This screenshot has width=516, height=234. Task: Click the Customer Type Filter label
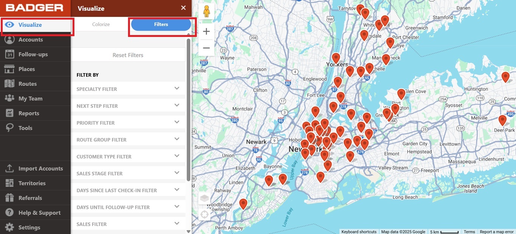[104, 157]
